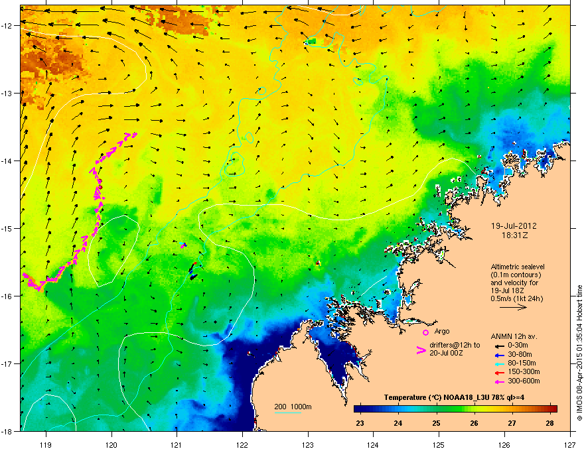Click the latitude axis label -13

click(8, 93)
